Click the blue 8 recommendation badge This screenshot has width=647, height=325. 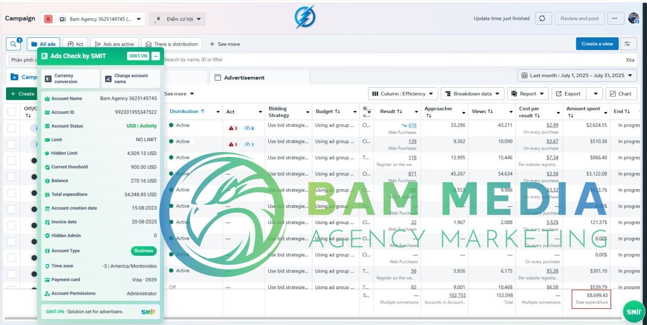click(250, 128)
